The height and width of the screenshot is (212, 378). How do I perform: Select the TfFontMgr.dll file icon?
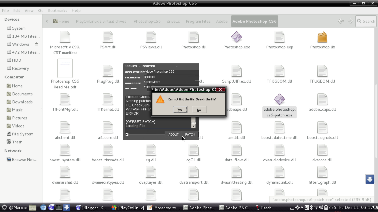click(65, 99)
